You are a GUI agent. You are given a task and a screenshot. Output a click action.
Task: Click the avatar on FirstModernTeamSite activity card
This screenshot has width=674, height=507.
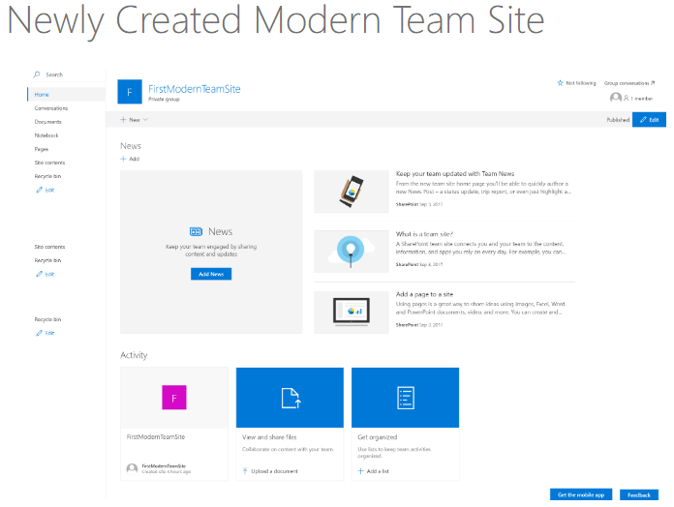coord(132,468)
